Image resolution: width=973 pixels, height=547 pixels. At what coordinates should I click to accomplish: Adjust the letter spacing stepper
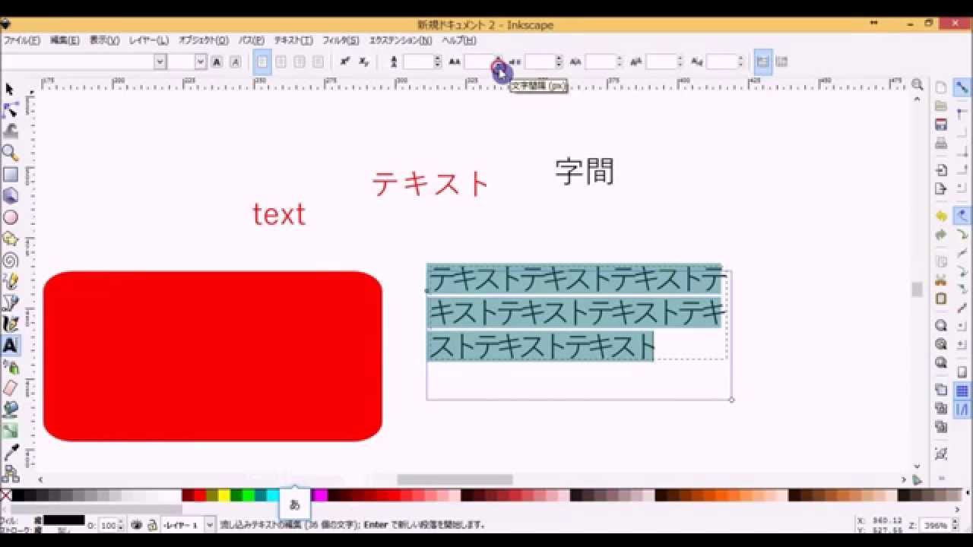[x=499, y=62]
